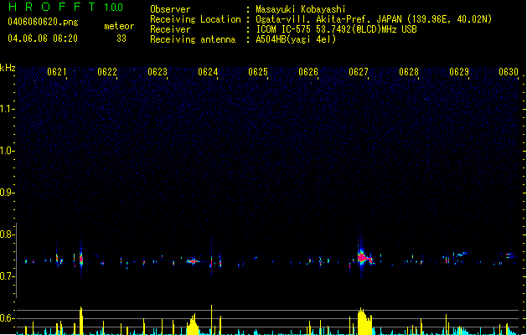
Task: Click the meteor count value 33
Action: coord(121,39)
